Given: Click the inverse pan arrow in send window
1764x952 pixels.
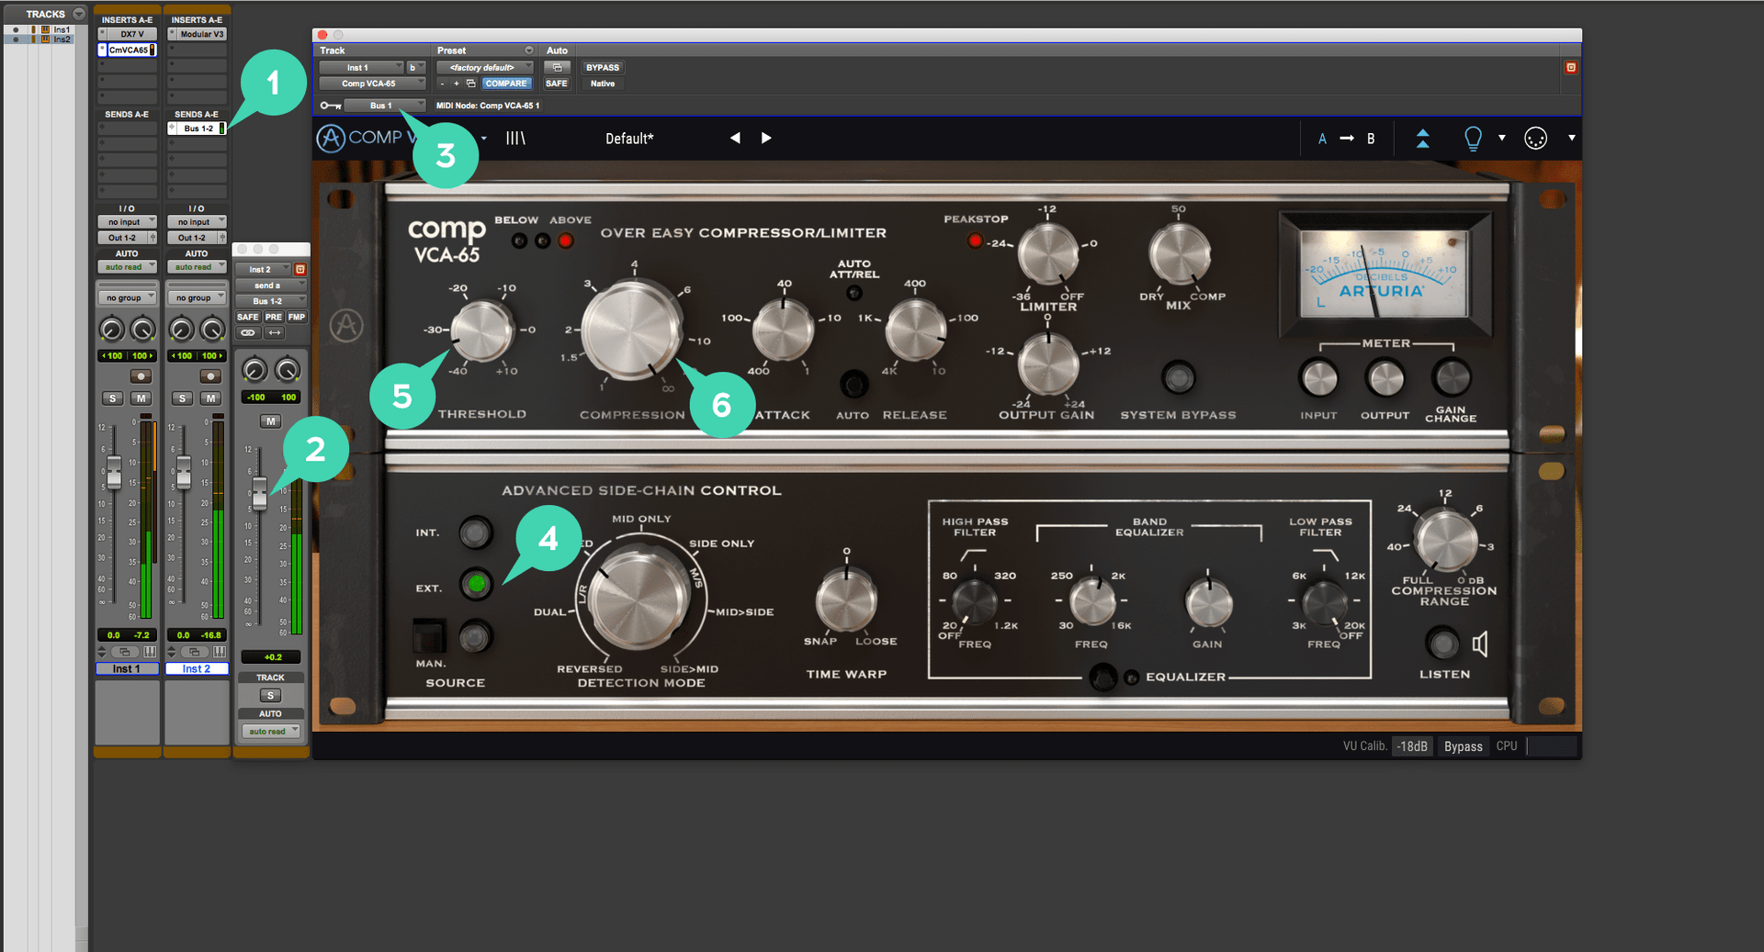Looking at the screenshot, I should (275, 333).
